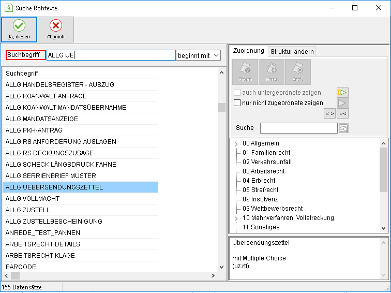391x293 pixels.
Task: Expand all tree nodes with '< >' button
Action: tap(329, 113)
